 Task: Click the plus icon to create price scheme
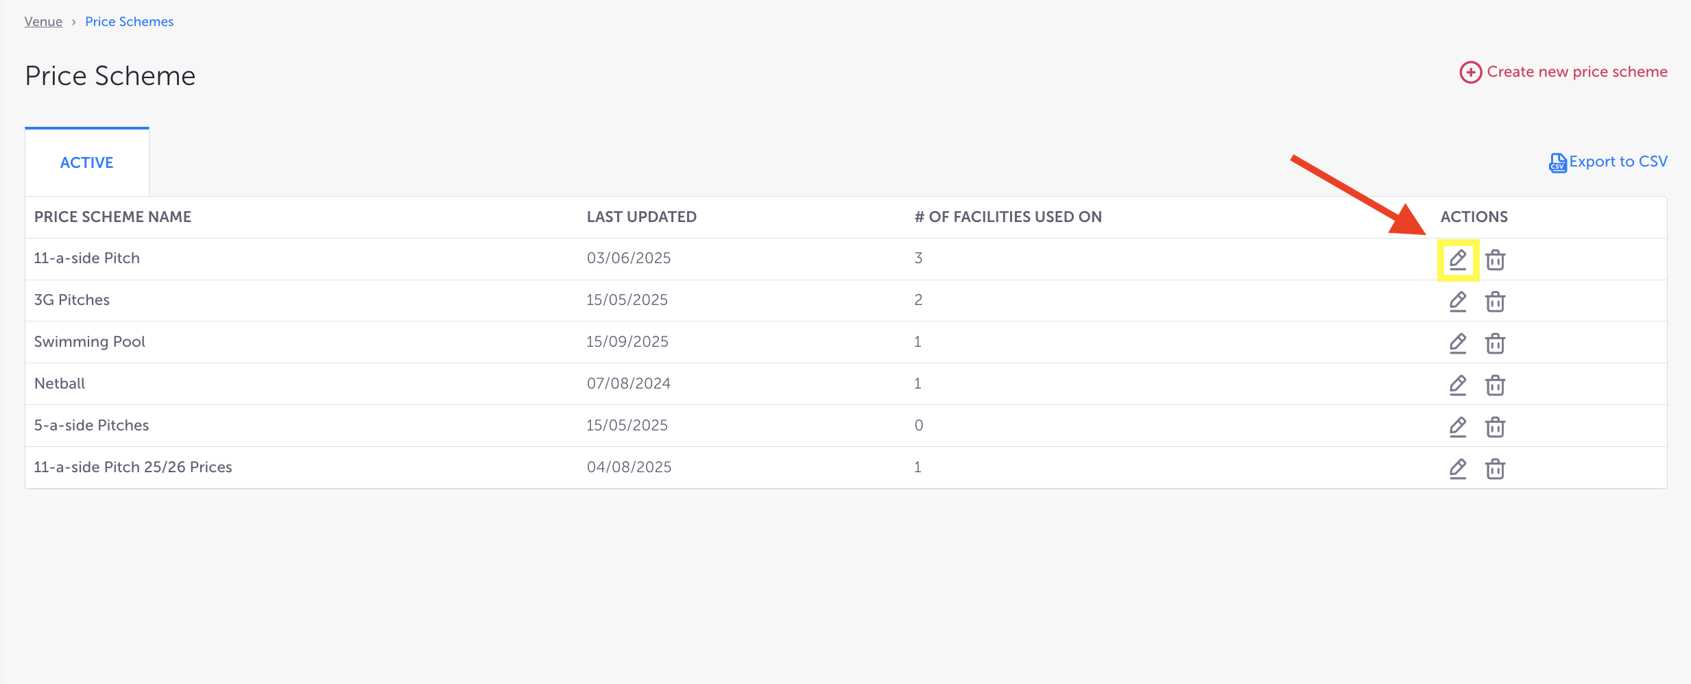tap(1470, 72)
